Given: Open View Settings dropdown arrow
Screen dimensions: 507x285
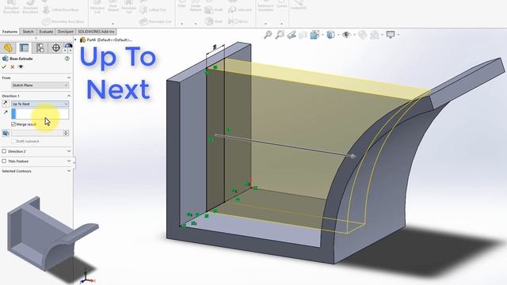Looking at the screenshot, I should tap(398, 35).
